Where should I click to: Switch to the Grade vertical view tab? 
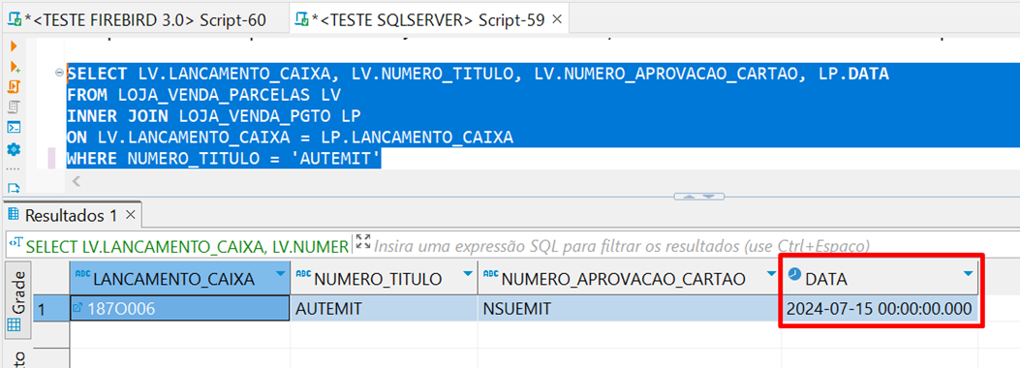18,300
